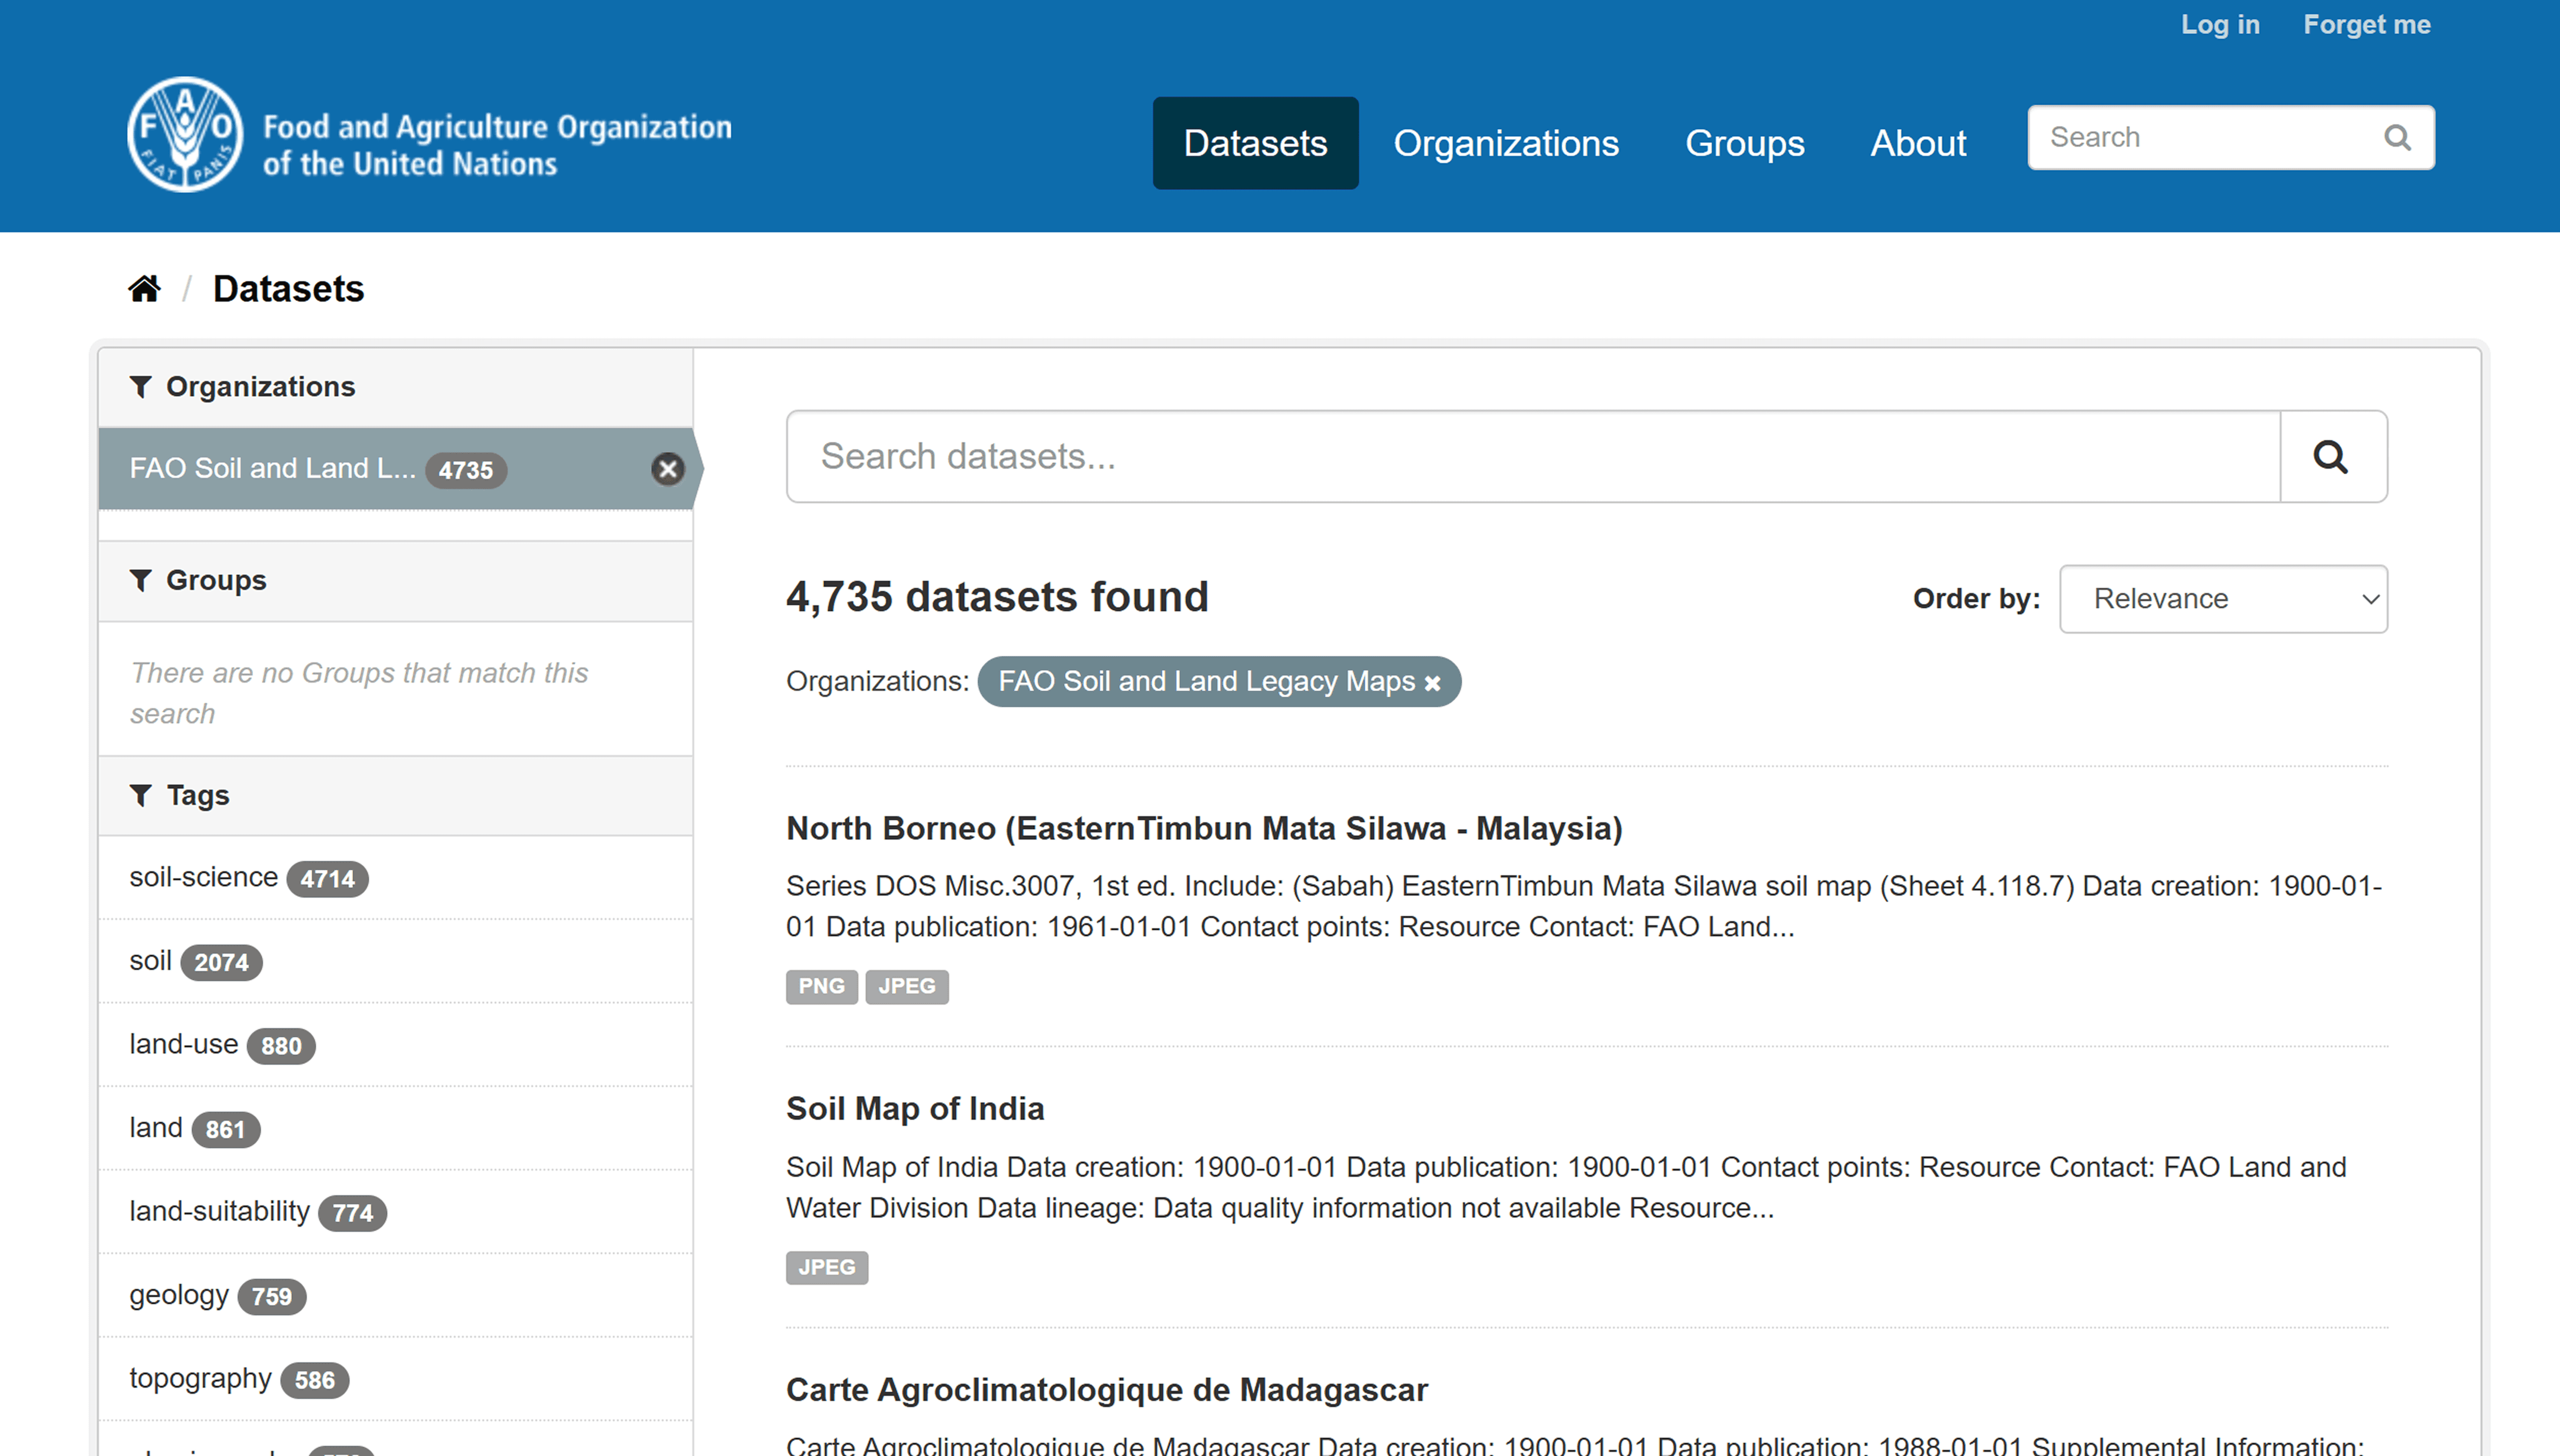The image size is (2560, 1456).
Task: Click the PNG format badge on North Borneo
Action: pyautogui.click(x=820, y=986)
